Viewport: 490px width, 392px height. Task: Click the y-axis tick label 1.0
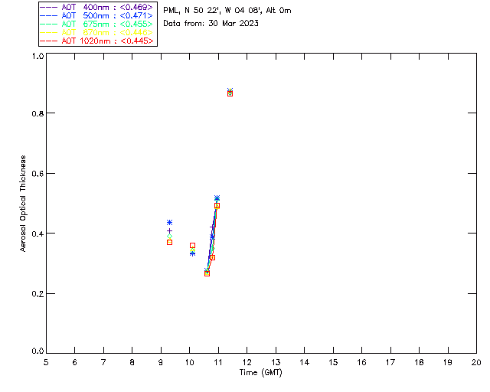click(x=38, y=56)
